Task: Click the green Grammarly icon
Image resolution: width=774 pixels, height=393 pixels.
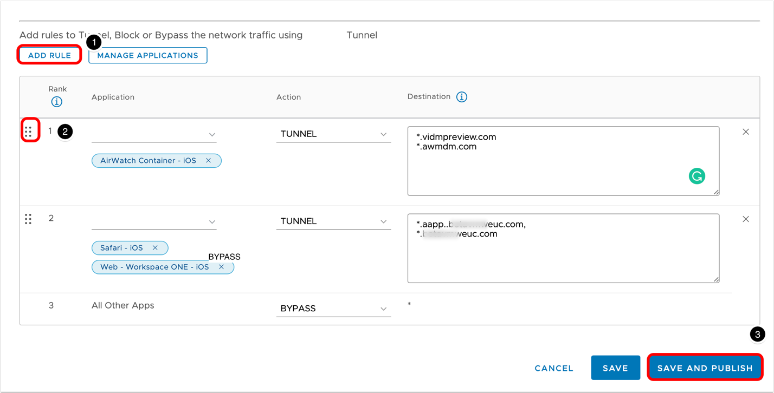Action: (x=696, y=176)
